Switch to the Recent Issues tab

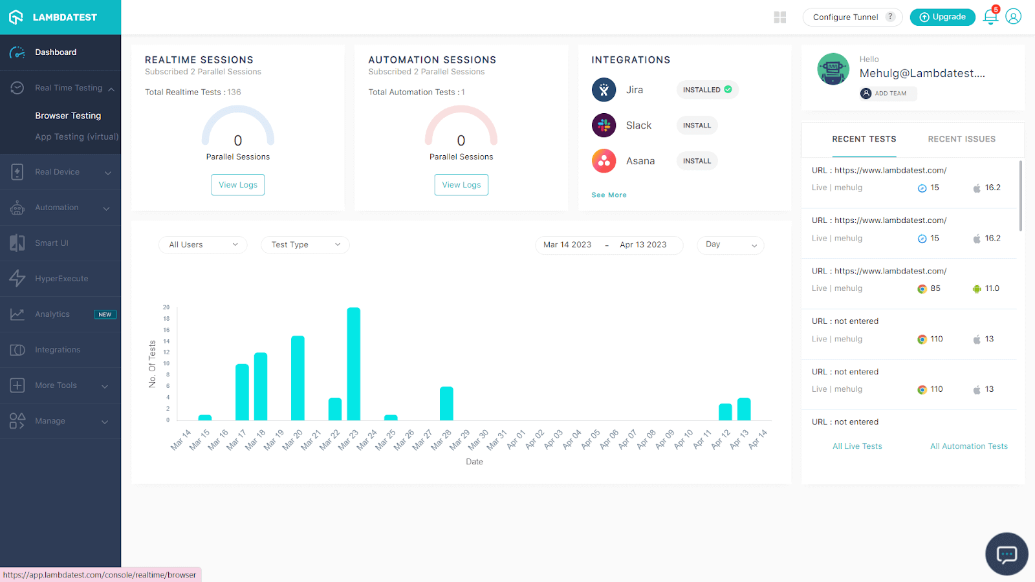click(x=961, y=139)
